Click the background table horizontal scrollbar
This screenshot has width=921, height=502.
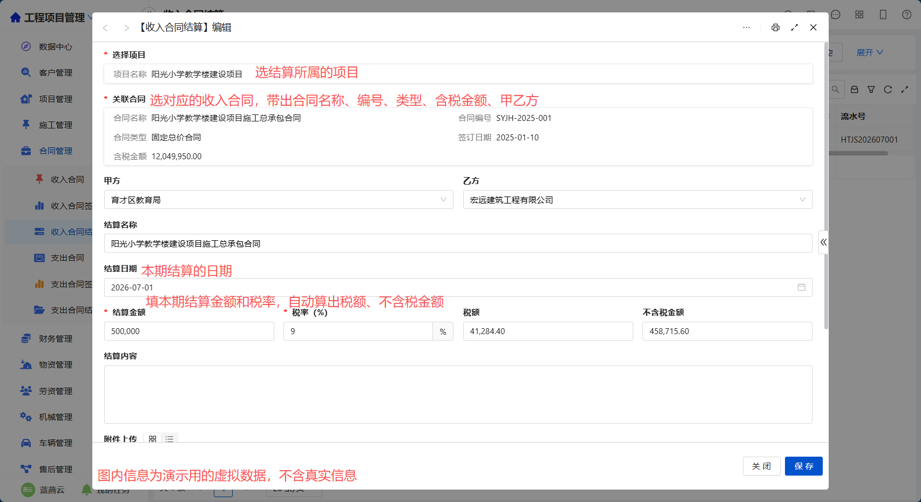point(858,153)
